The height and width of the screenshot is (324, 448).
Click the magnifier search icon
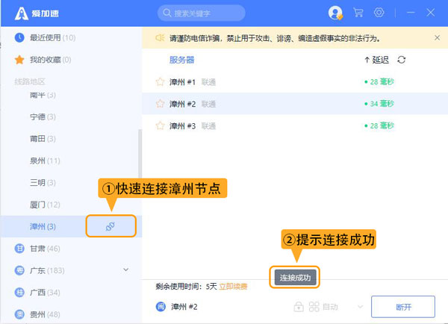tap(167, 13)
